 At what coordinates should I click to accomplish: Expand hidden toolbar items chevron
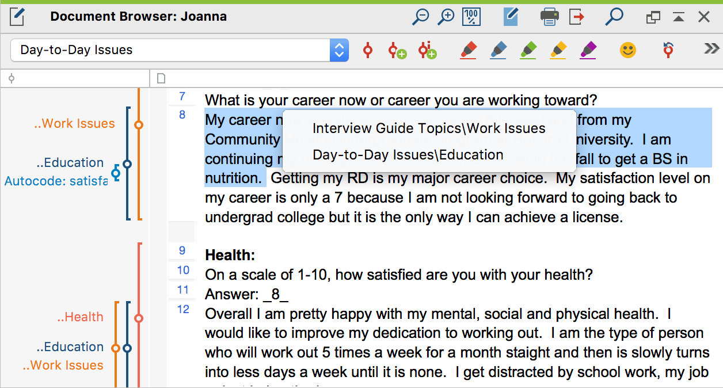(x=711, y=49)
